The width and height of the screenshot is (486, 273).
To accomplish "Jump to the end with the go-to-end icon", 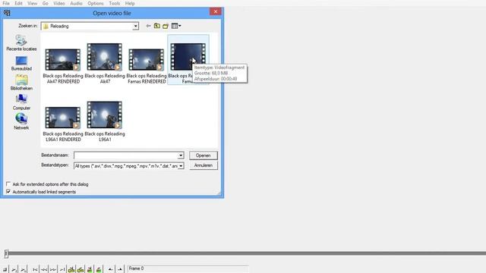I will pyautogui.click(x=62, y=270).
